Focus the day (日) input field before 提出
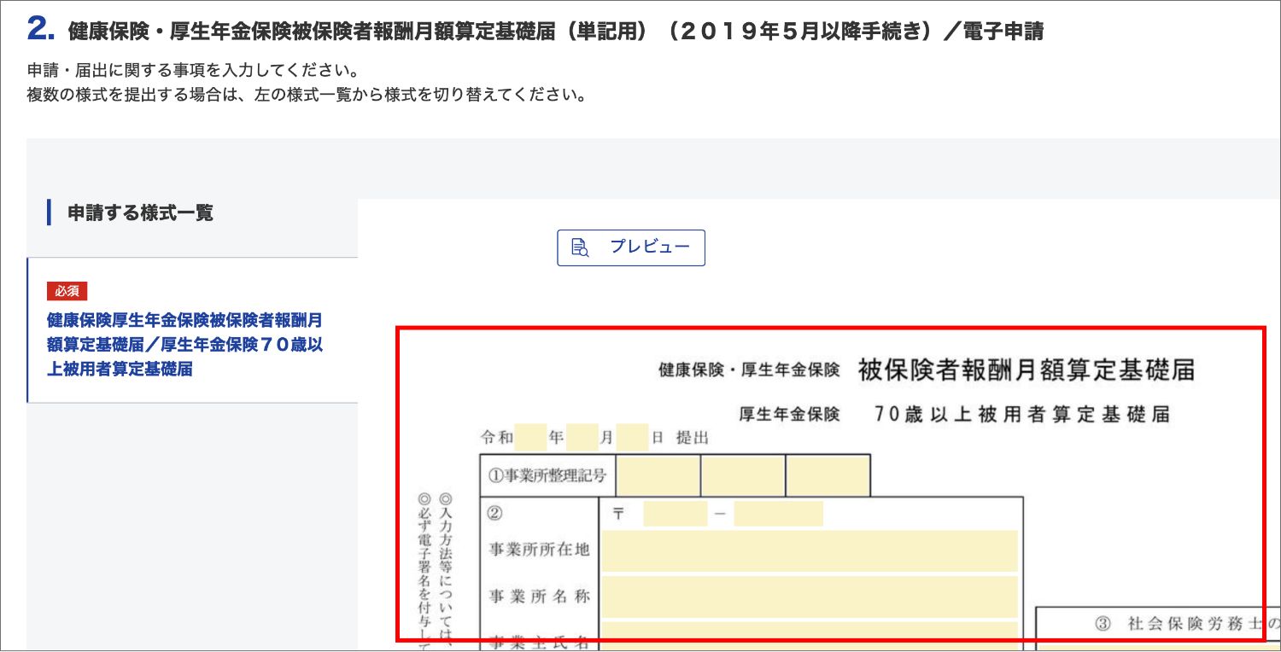The width and height of the screenshot is (1281, 652). 631,439
